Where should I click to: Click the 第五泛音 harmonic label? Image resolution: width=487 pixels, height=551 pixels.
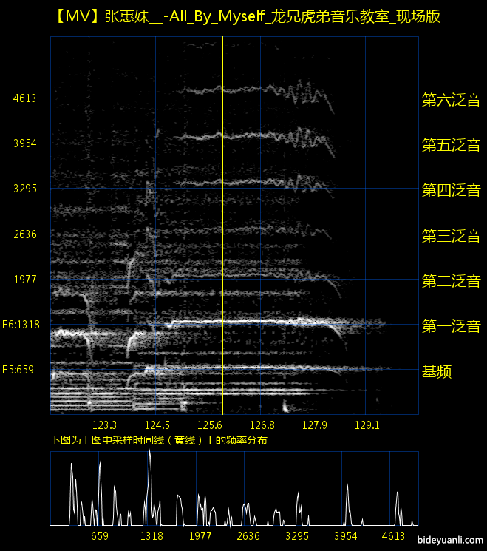451,145
